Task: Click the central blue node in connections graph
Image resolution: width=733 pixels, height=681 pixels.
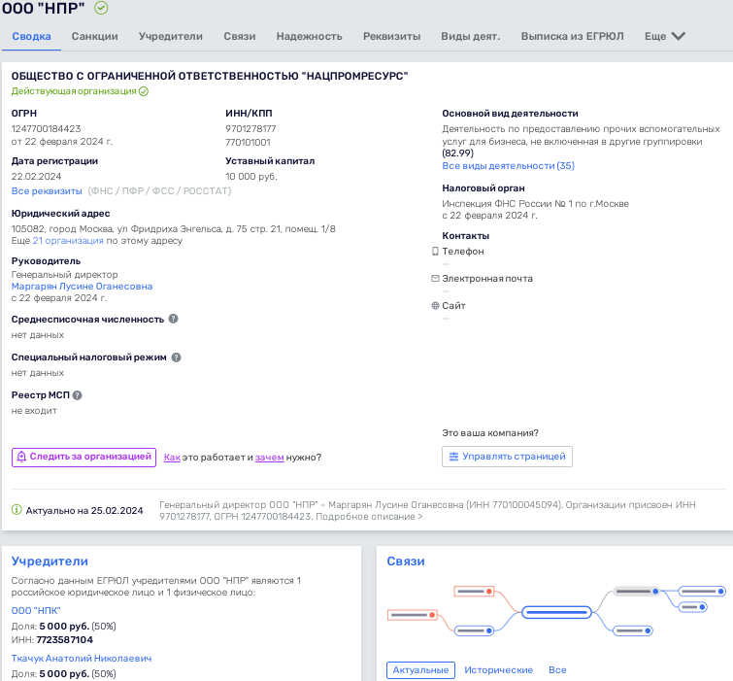Action: [556, 612]
